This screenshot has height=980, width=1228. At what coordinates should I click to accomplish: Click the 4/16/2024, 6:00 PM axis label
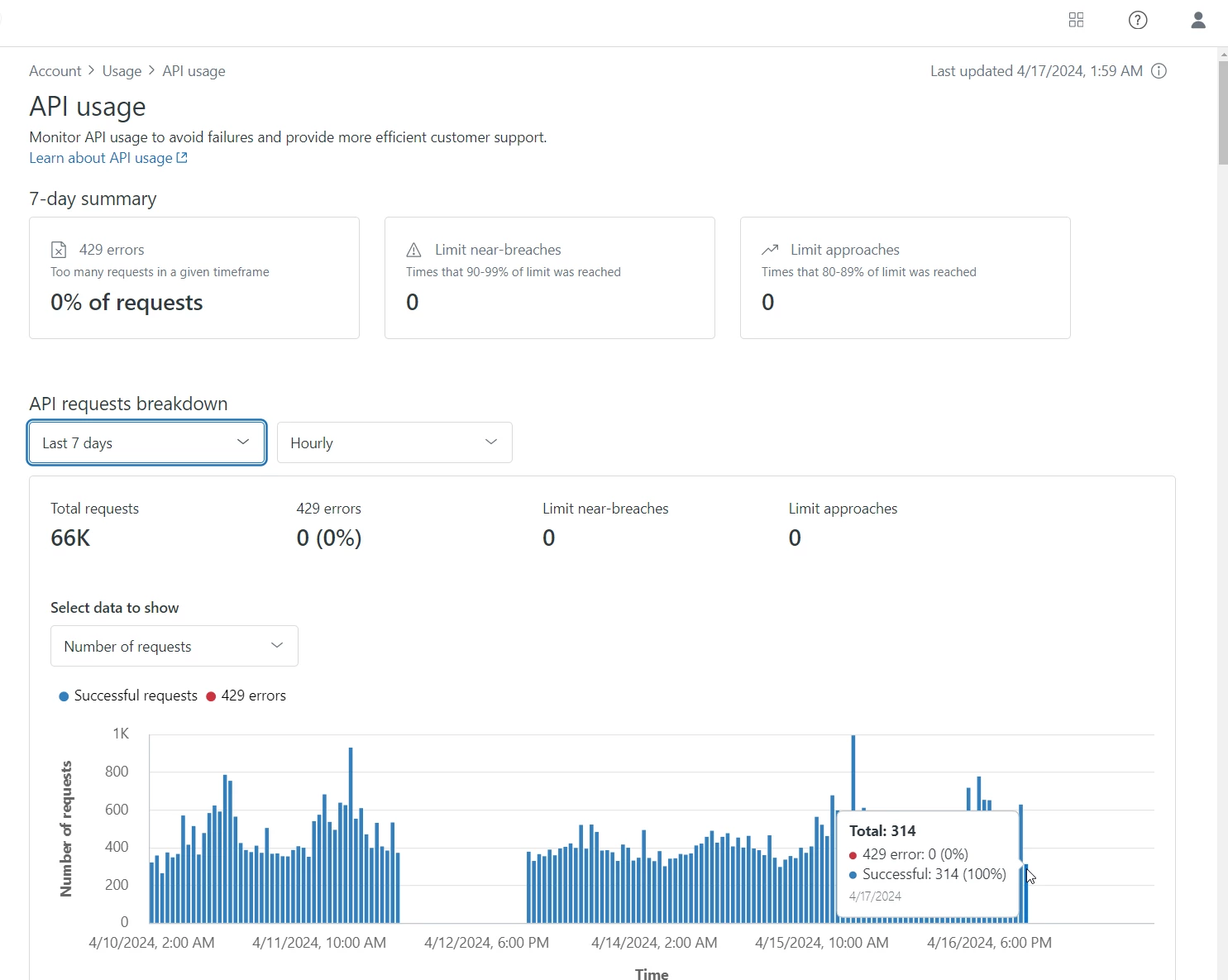tap(989, 943)
